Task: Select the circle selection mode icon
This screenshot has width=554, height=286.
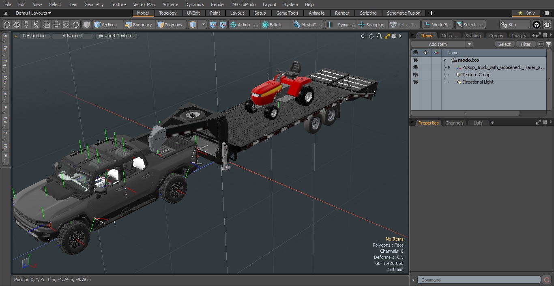Action: (x=7, y=25)
